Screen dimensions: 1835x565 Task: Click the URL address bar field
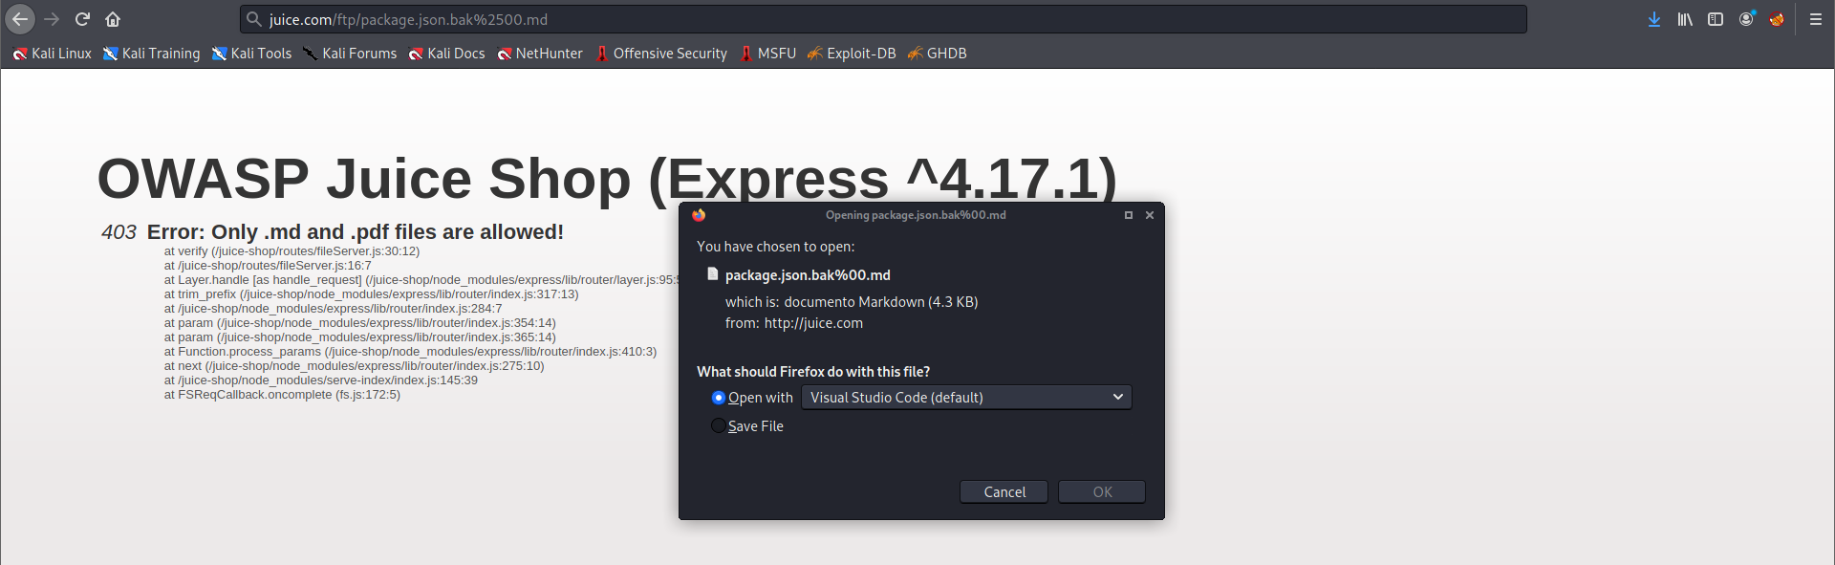[883, 19]
